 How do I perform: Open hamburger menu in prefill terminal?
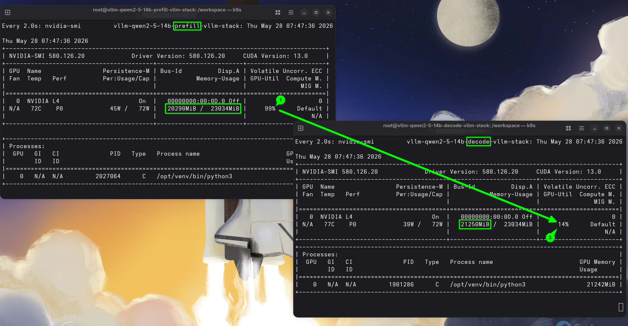[291, 12]
